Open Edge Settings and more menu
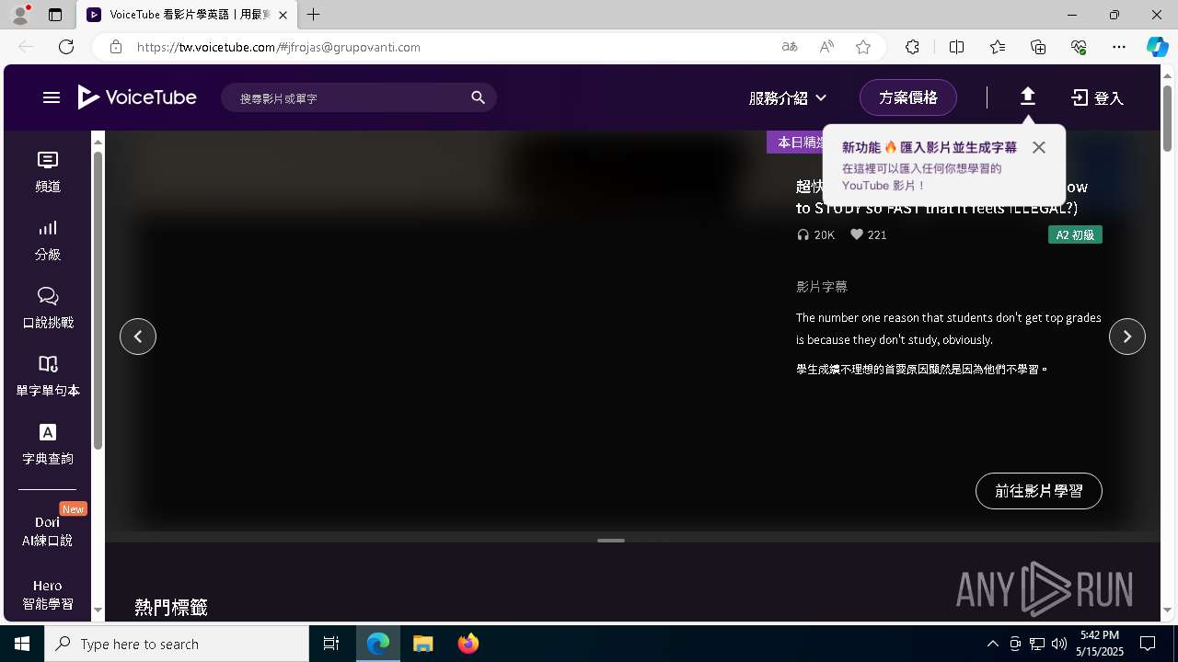 coord(1119,47)
